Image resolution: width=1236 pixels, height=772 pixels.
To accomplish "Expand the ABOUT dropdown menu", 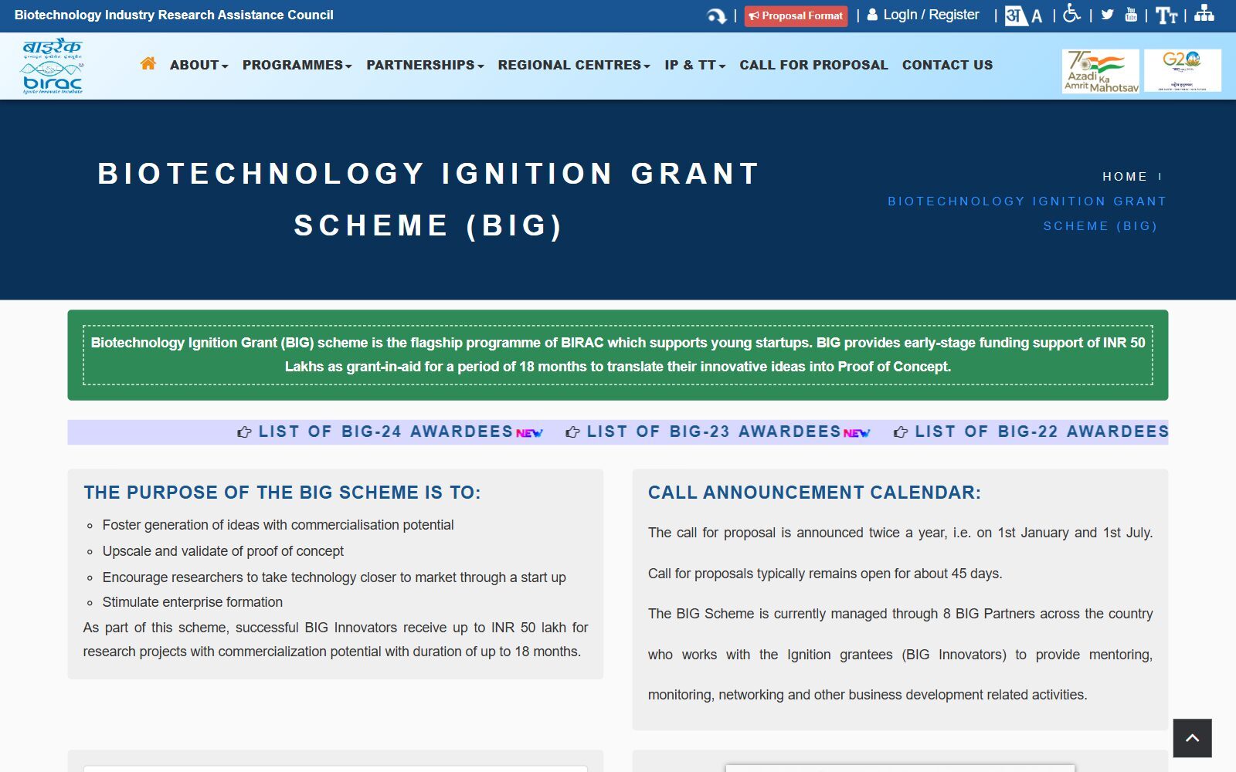I will [199, 65].
